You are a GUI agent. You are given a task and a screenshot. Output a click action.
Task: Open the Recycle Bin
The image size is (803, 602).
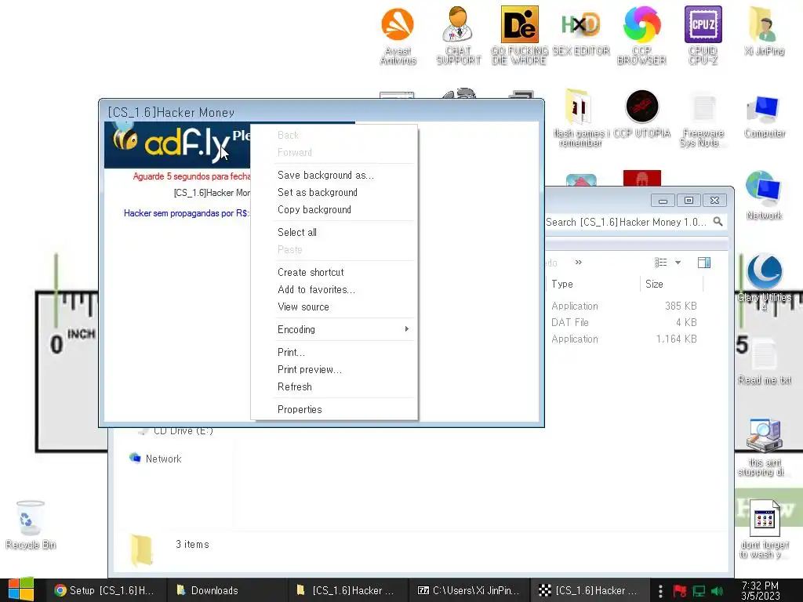tap(31, 524)
